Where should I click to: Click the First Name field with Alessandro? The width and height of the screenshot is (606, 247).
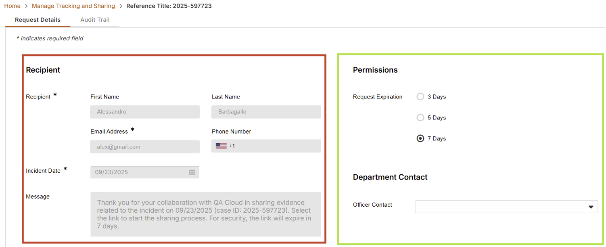click(145, 112)
